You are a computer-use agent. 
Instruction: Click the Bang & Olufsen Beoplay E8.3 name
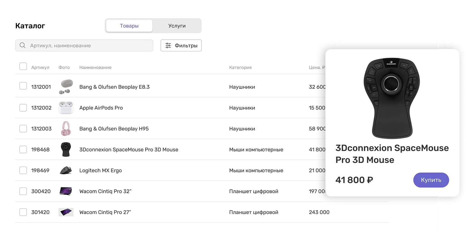point(114,87)
